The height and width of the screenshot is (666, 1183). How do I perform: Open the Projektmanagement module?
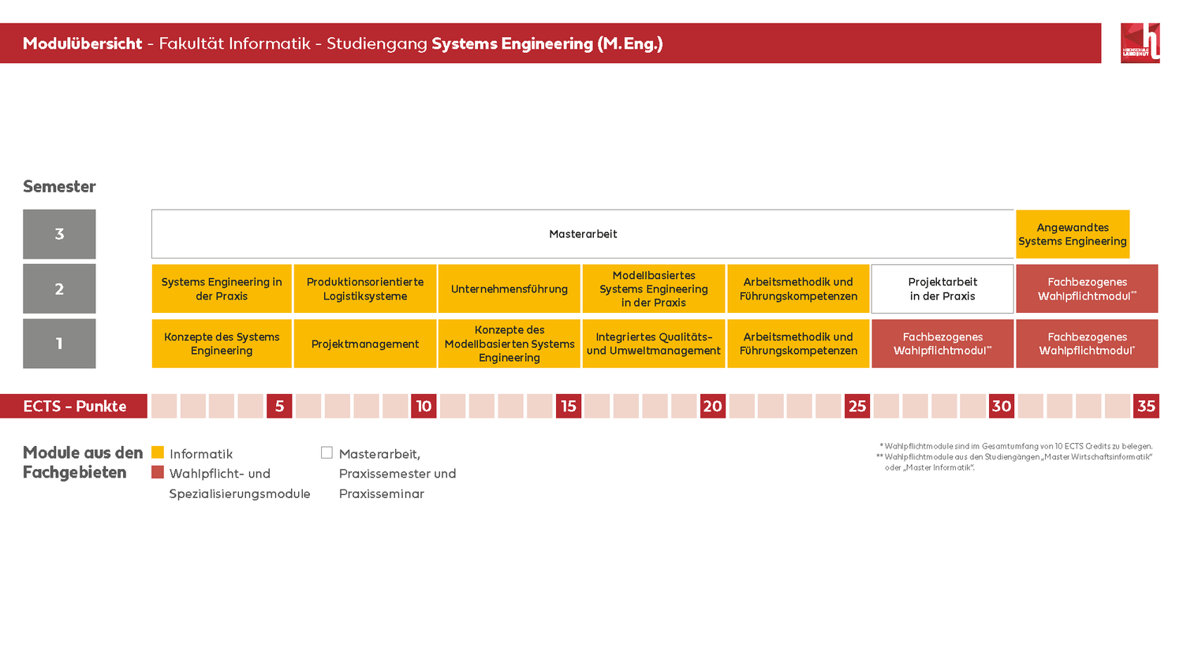(x=365, y=344)
